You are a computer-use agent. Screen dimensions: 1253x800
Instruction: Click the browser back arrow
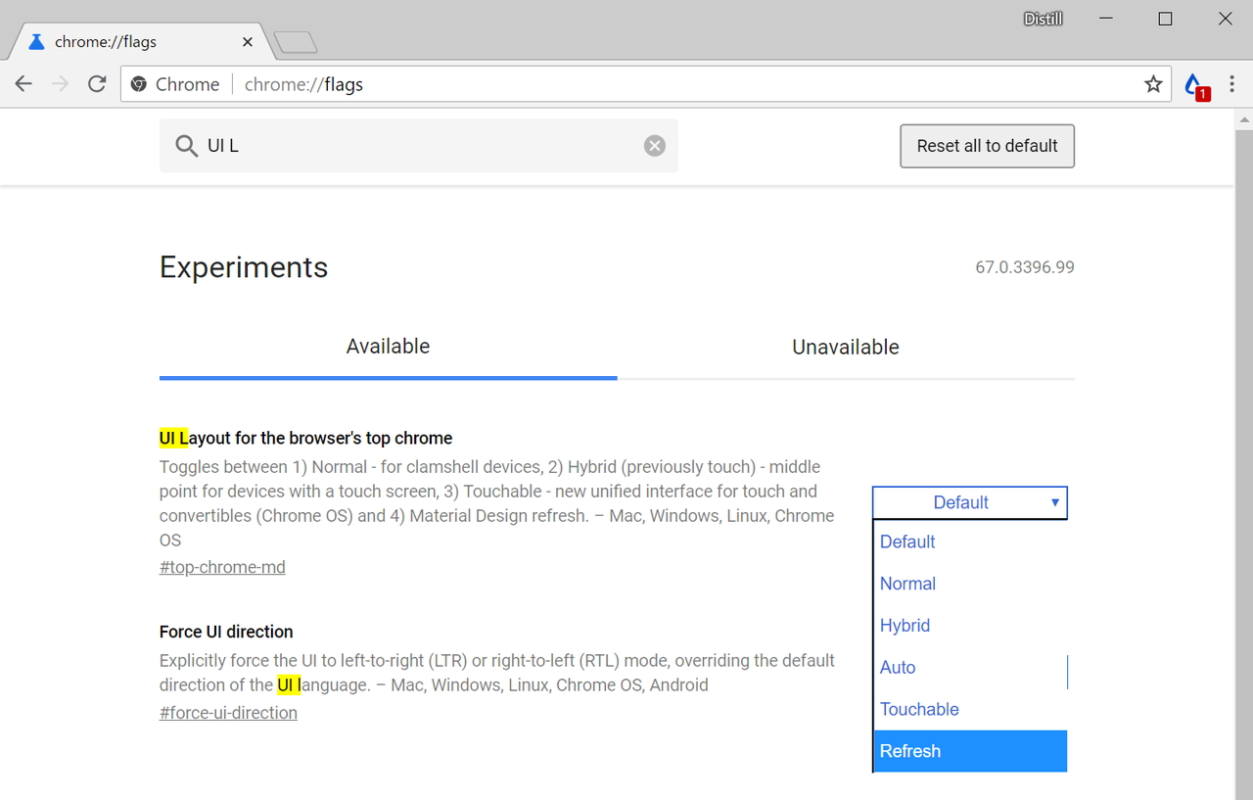tap(23, 83)
